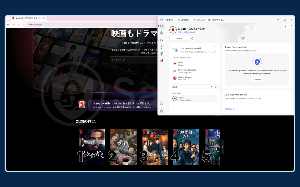Open trending title number 1 thumbnail

92,147
